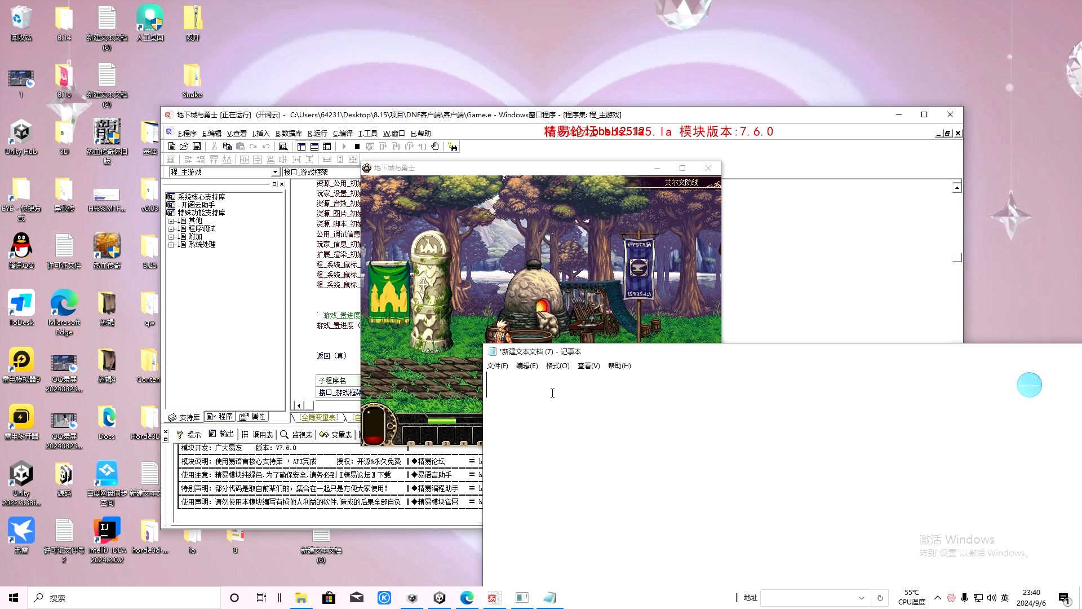Toggle the taskbar microphone icon
Image resolution: width=1082 pixels, height=609 pixels.
point(964,598)
